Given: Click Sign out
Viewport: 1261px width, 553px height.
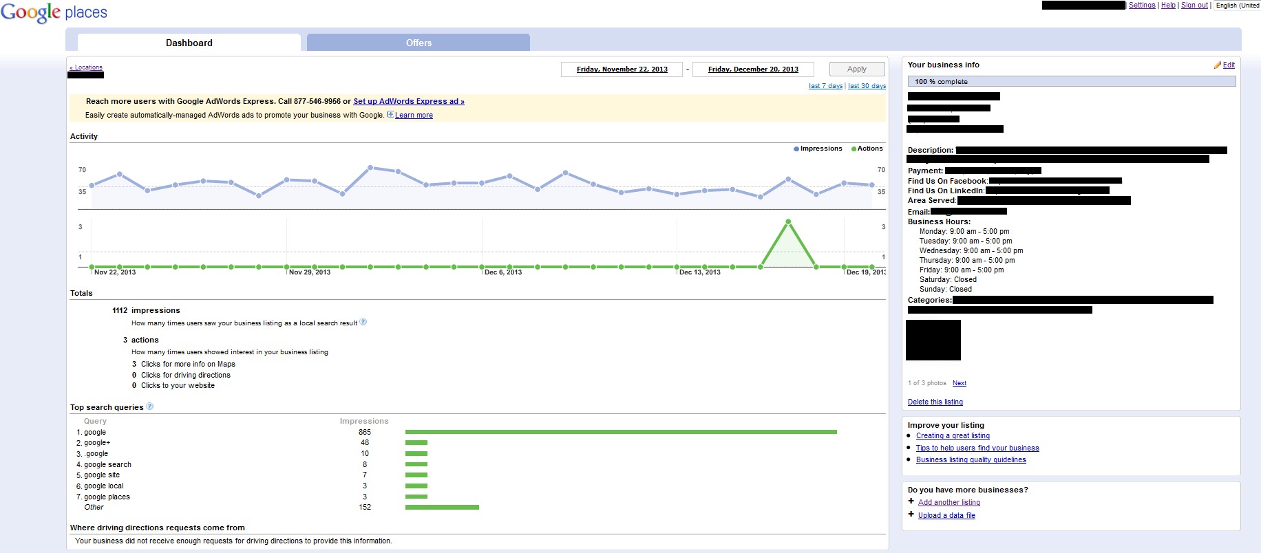Looking at the screenshot, I should point(1194,6).
